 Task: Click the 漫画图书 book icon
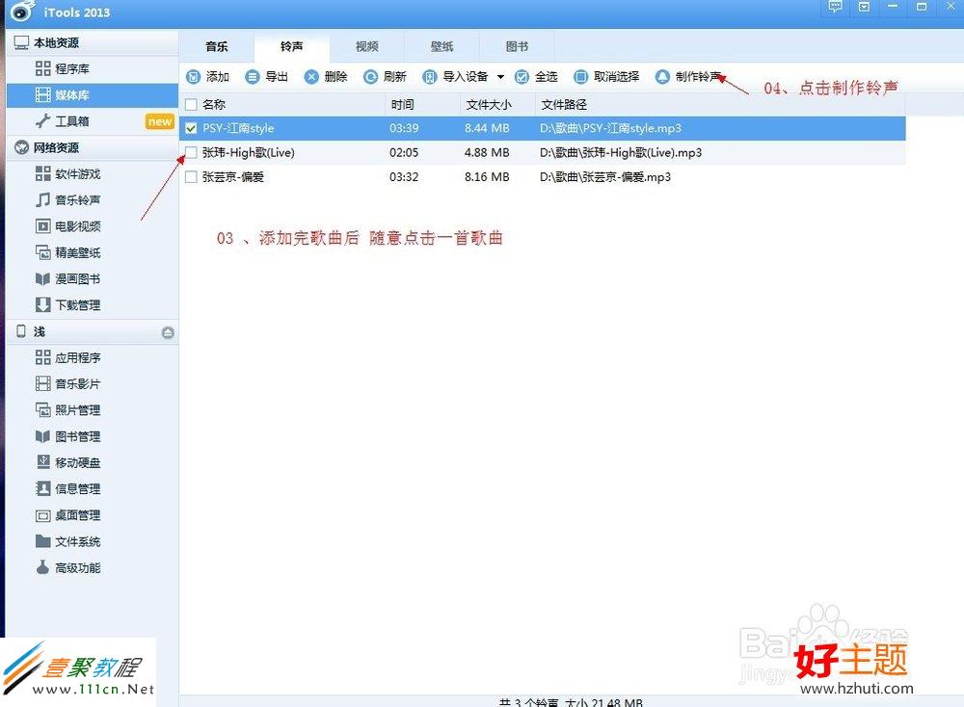[x=43, y=279]
